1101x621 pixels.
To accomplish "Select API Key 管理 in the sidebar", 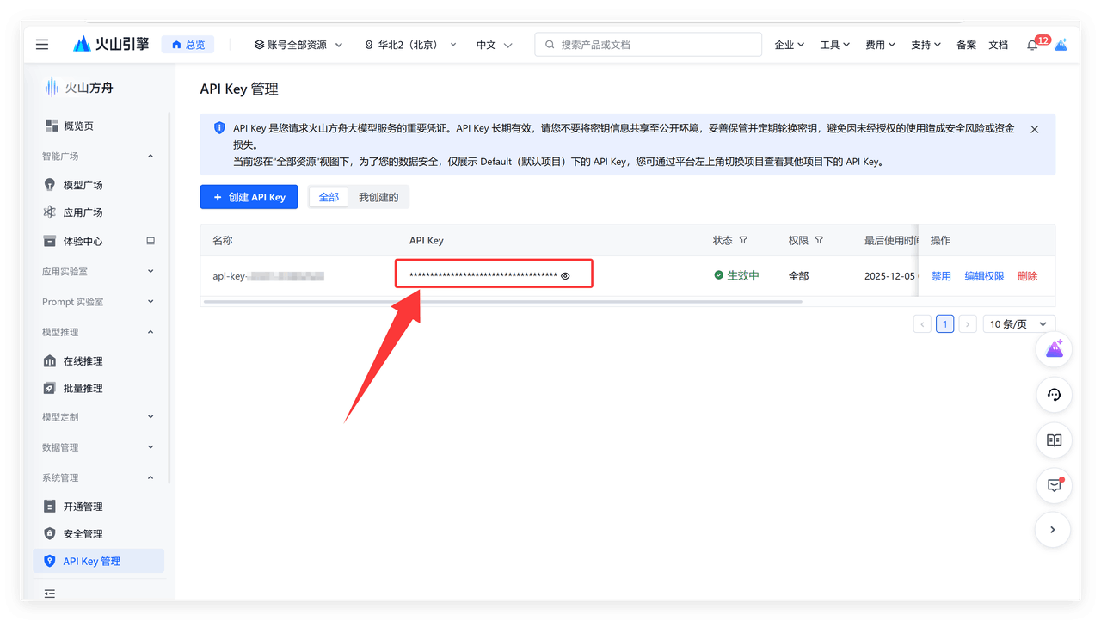I will (x=99, y=561).
